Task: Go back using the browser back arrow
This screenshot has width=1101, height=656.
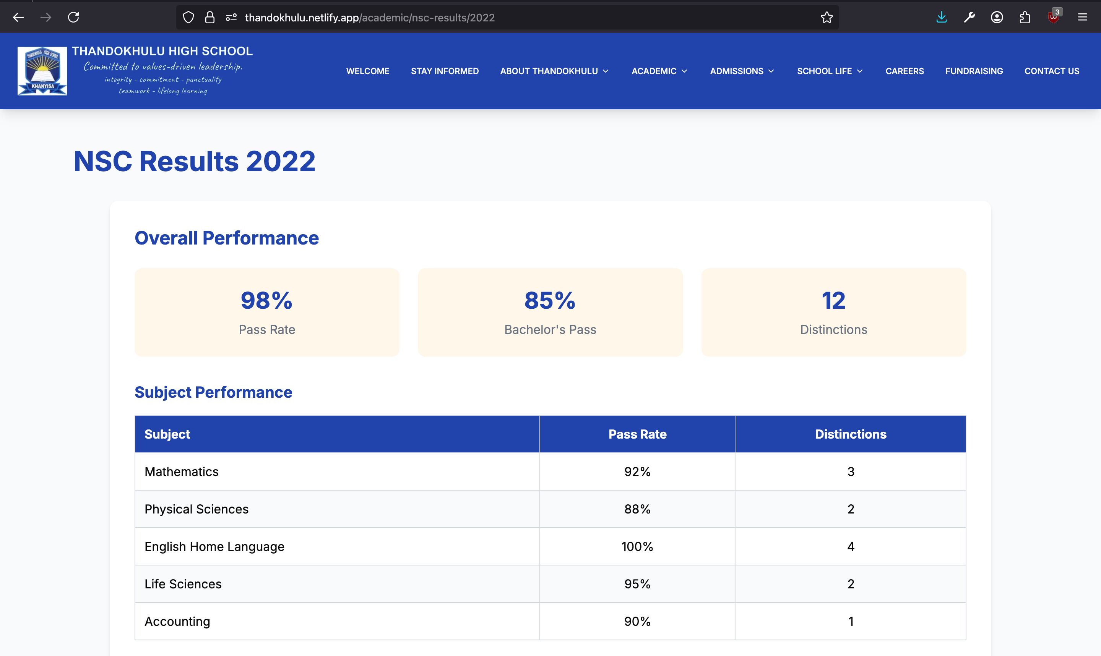Action: pos(18,17)
